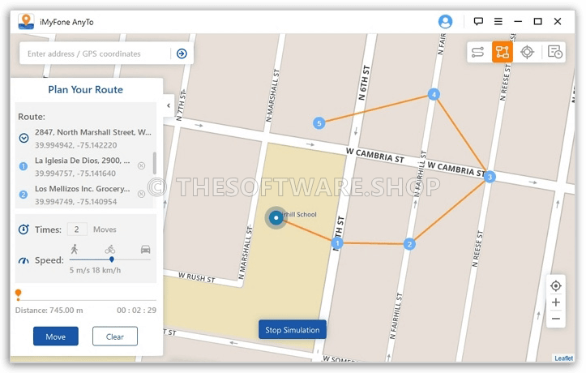Viewport: 586px width, 373px height.
Task: Click the search go arrow button
Action: [182, 54]
